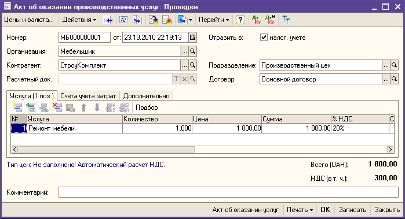
Task: Click the Количество column header
Action: [157, 119]
